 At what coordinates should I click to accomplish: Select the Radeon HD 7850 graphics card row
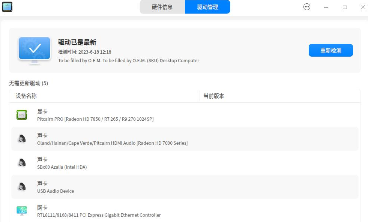[150, 115]
